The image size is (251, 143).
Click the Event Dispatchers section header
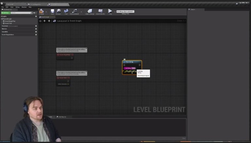[x=8, y=35]
